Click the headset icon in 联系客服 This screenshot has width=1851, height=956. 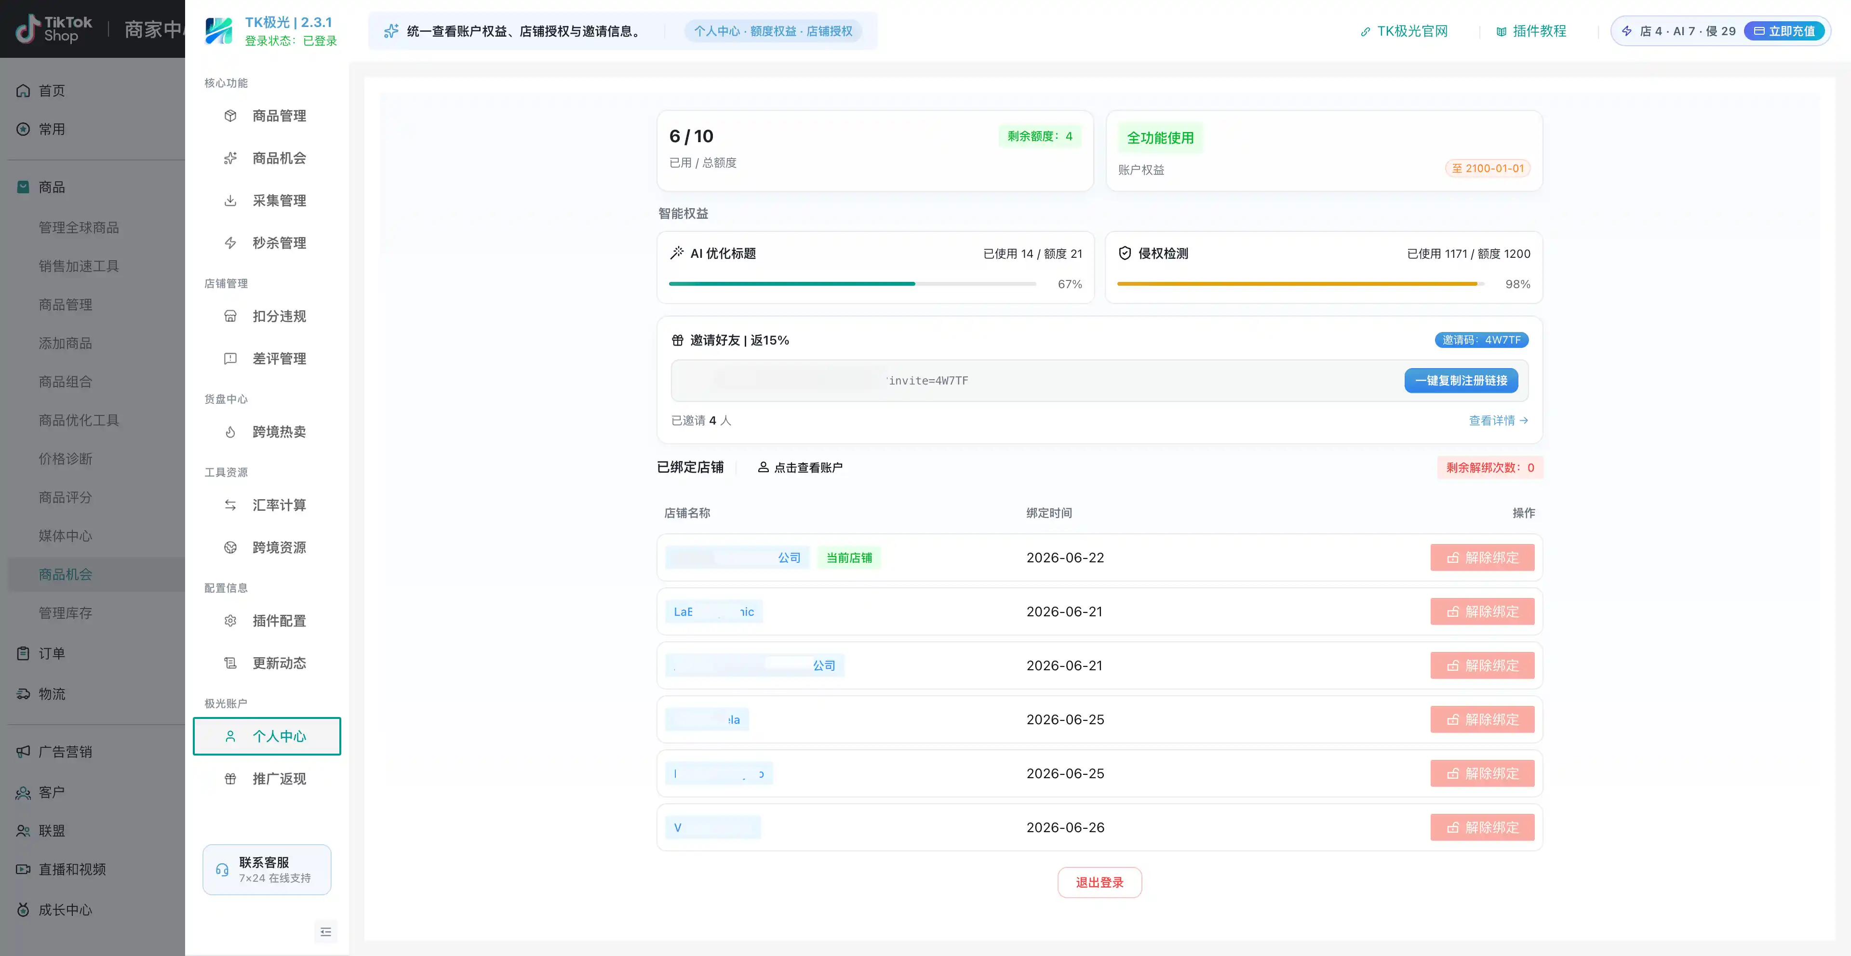pos(222,870)
